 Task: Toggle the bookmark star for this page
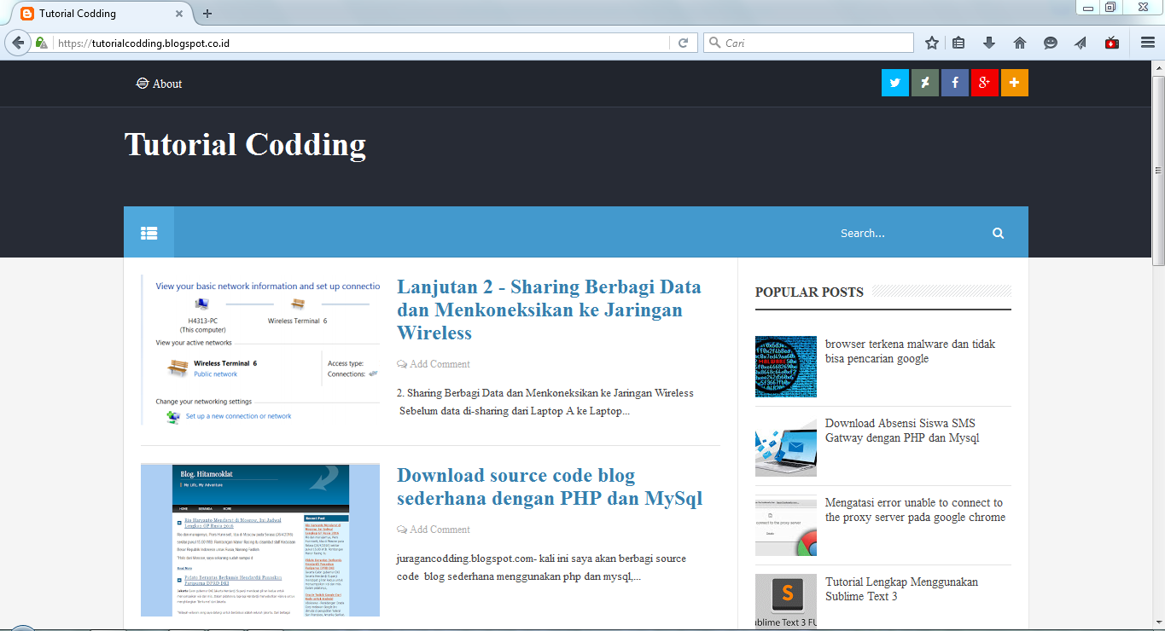[x=931, y=42]
